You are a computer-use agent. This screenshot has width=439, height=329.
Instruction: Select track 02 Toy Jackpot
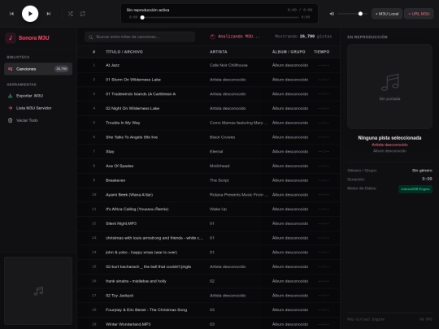(209, 296)
